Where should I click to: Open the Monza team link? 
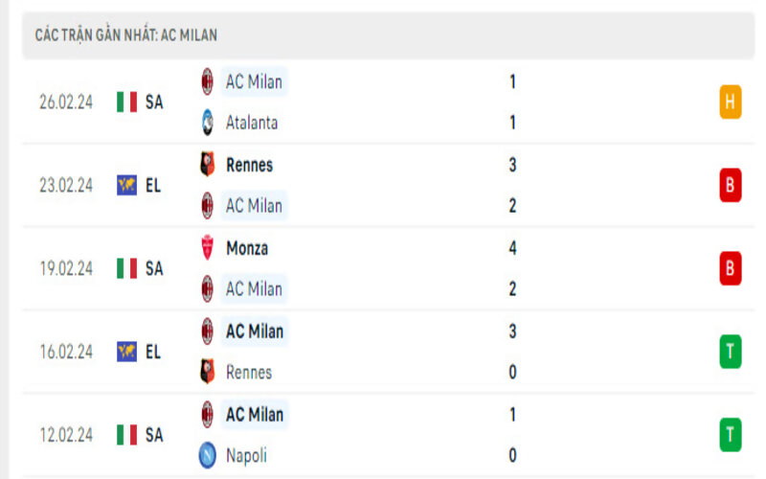[247, 248]
